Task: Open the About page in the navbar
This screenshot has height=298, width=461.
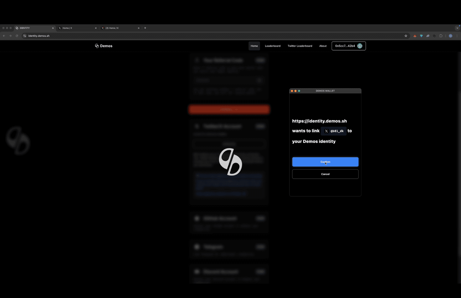Action: click(x=323, y=46)
